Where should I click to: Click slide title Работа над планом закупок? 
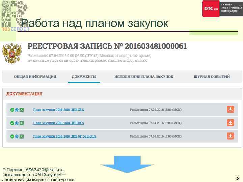[x=94, y=23]
